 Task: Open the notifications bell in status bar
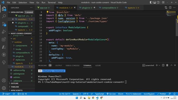point(174,94)
